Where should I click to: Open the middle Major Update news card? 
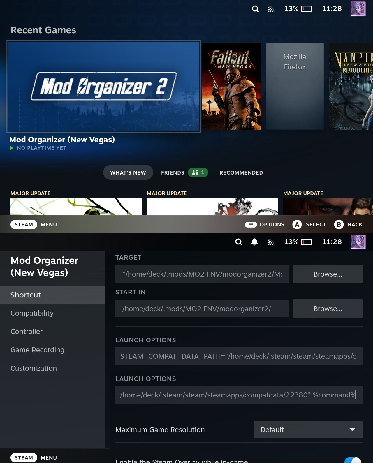212,207
